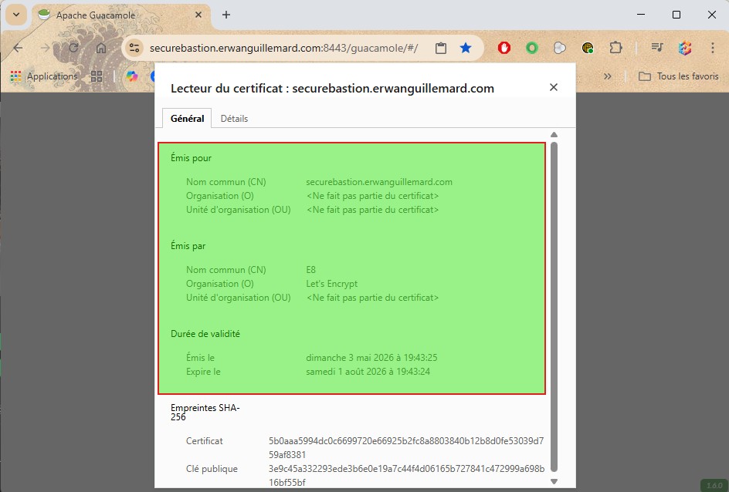Viewport: 729px width, 492px height.
Task: Click the 1.6.0 version badge
Action: pyautogui.click(x=714, y=486)
